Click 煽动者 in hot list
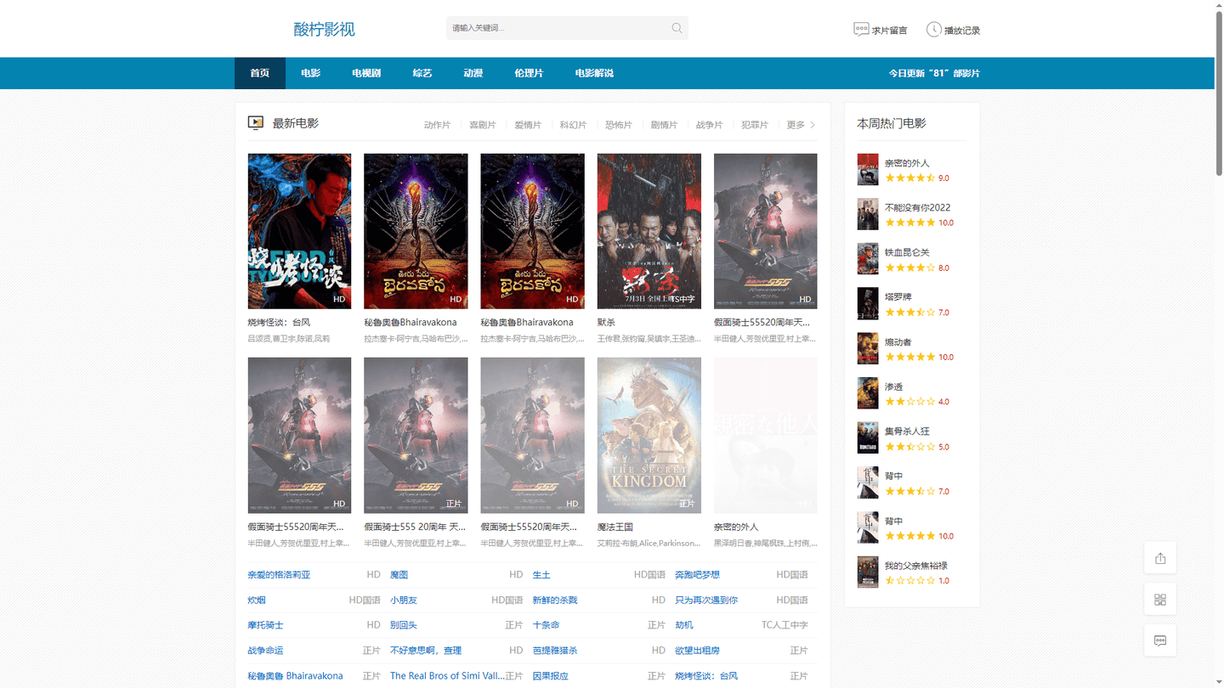The width and height of the screenshot is (1224, 688). [x=898, y=341]
